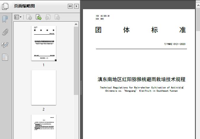Click the thumbnail panel scrollbar thumb
200x139 pixels.
click(x=76, y=61)
